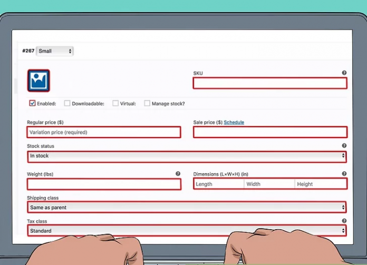This screenshot has width=367, height=265.
Task: Click the Weight field help icon
Action: [178, 173]
